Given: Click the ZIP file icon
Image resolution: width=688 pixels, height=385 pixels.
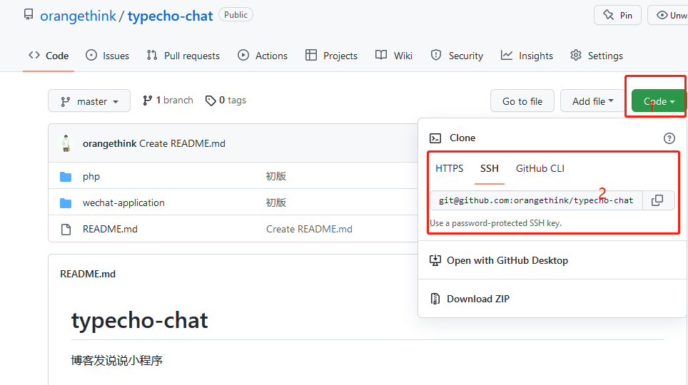Looking at the screenshot, I should pyautogui.click(x=435, y=299).
